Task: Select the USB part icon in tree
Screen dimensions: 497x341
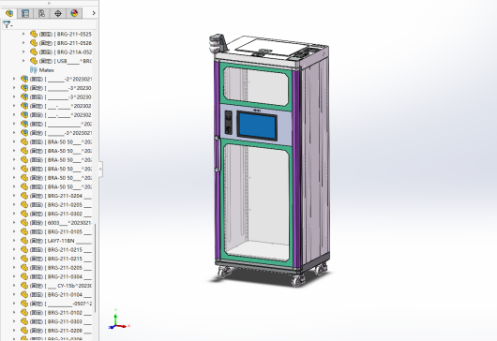Action: click(34, 61)
